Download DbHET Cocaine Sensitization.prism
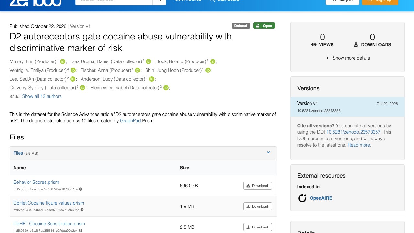 coord(257,227)
